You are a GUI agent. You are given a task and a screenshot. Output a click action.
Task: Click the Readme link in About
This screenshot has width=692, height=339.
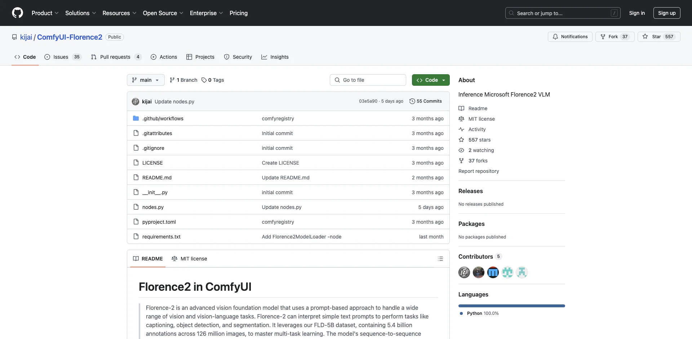point(473,108)
